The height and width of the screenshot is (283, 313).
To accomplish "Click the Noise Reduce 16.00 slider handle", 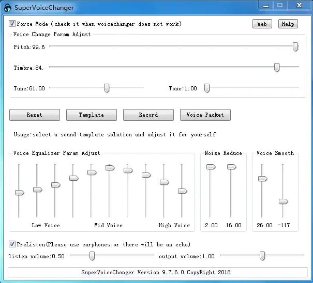I will point(232,167).
